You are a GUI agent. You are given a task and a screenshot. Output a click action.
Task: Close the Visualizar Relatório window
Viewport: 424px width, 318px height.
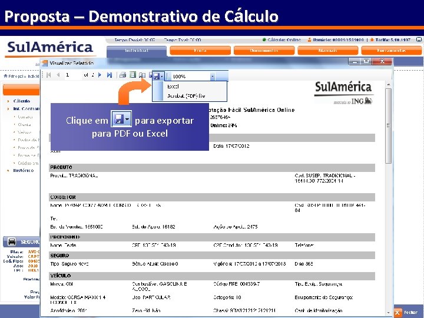(x=382, y=61)
